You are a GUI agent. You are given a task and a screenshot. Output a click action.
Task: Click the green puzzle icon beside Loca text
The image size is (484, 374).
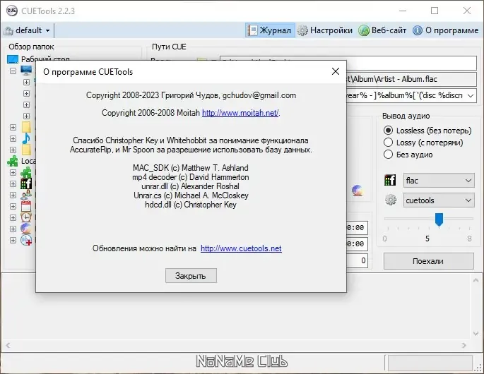click(13, 161)
